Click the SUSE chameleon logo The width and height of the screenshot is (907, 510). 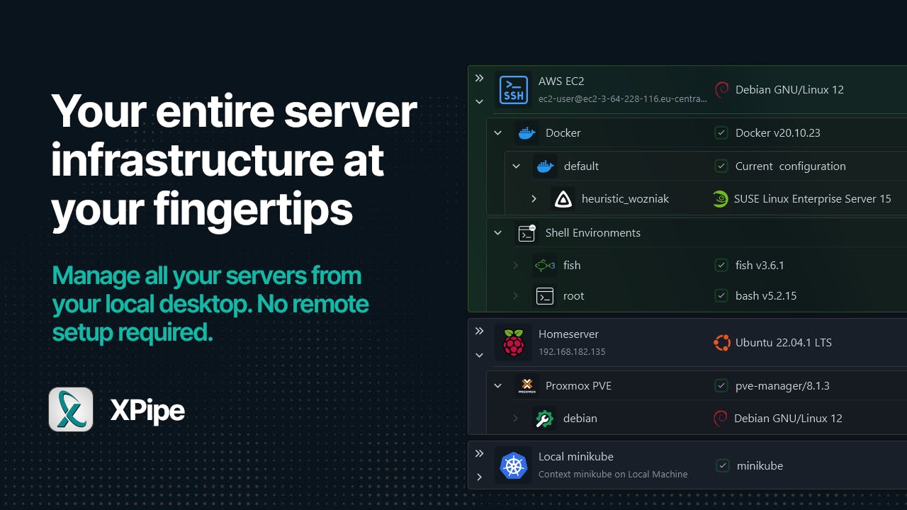(x=721, y=199)
